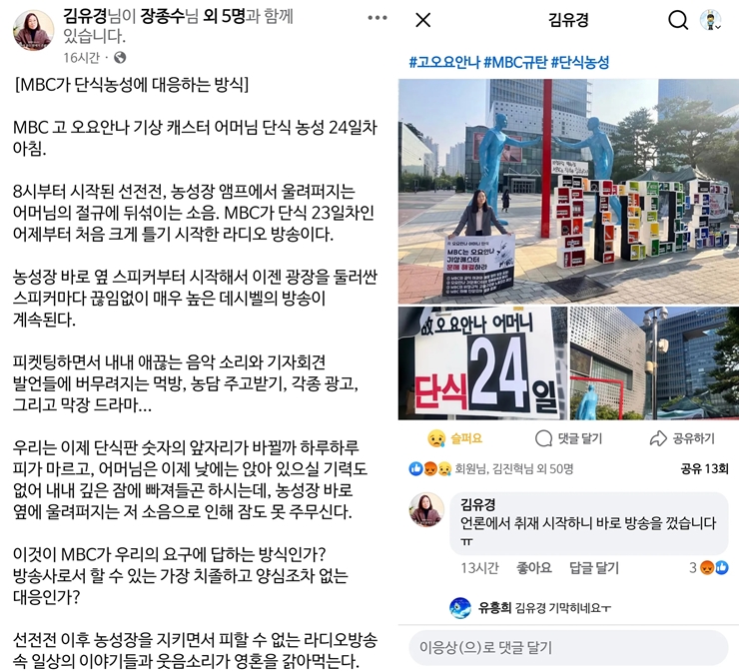
Task: Click 답글 달기 on 김유경's comment
Action: point(594,568)
